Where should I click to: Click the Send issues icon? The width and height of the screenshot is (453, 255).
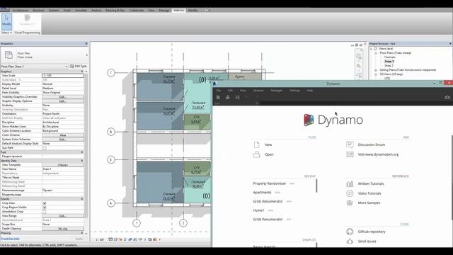point(350,242)
